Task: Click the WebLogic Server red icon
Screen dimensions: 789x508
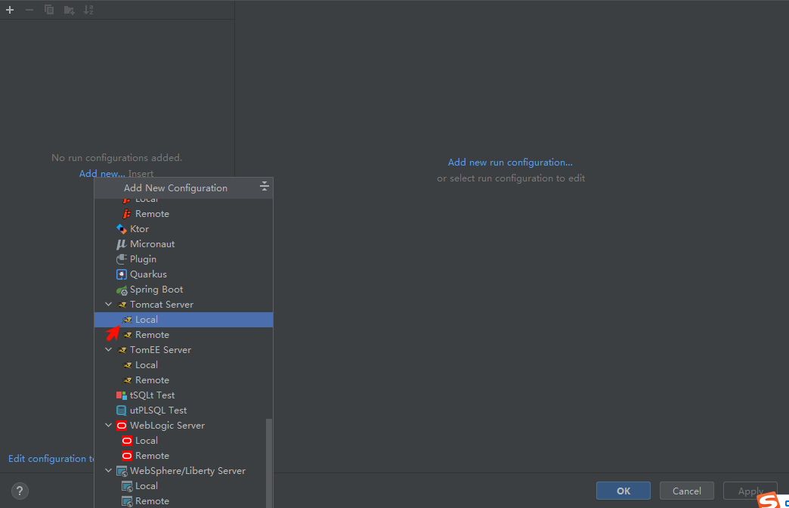Action: (121, 426)
